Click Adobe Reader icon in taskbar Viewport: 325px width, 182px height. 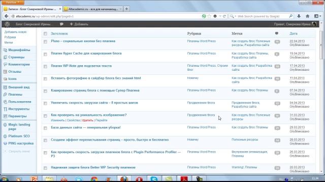[x=184, y=178]
